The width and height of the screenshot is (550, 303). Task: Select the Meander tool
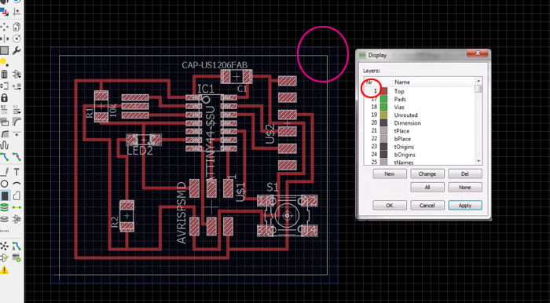tap(4, 145)
